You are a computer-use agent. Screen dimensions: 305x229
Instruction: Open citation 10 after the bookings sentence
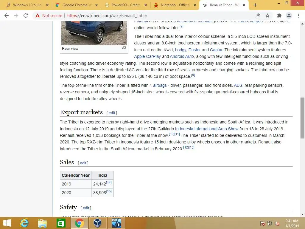[x=172, y=134]
